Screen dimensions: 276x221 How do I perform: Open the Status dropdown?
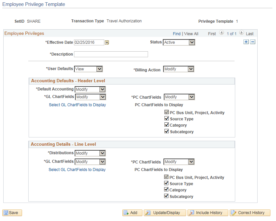191,42
